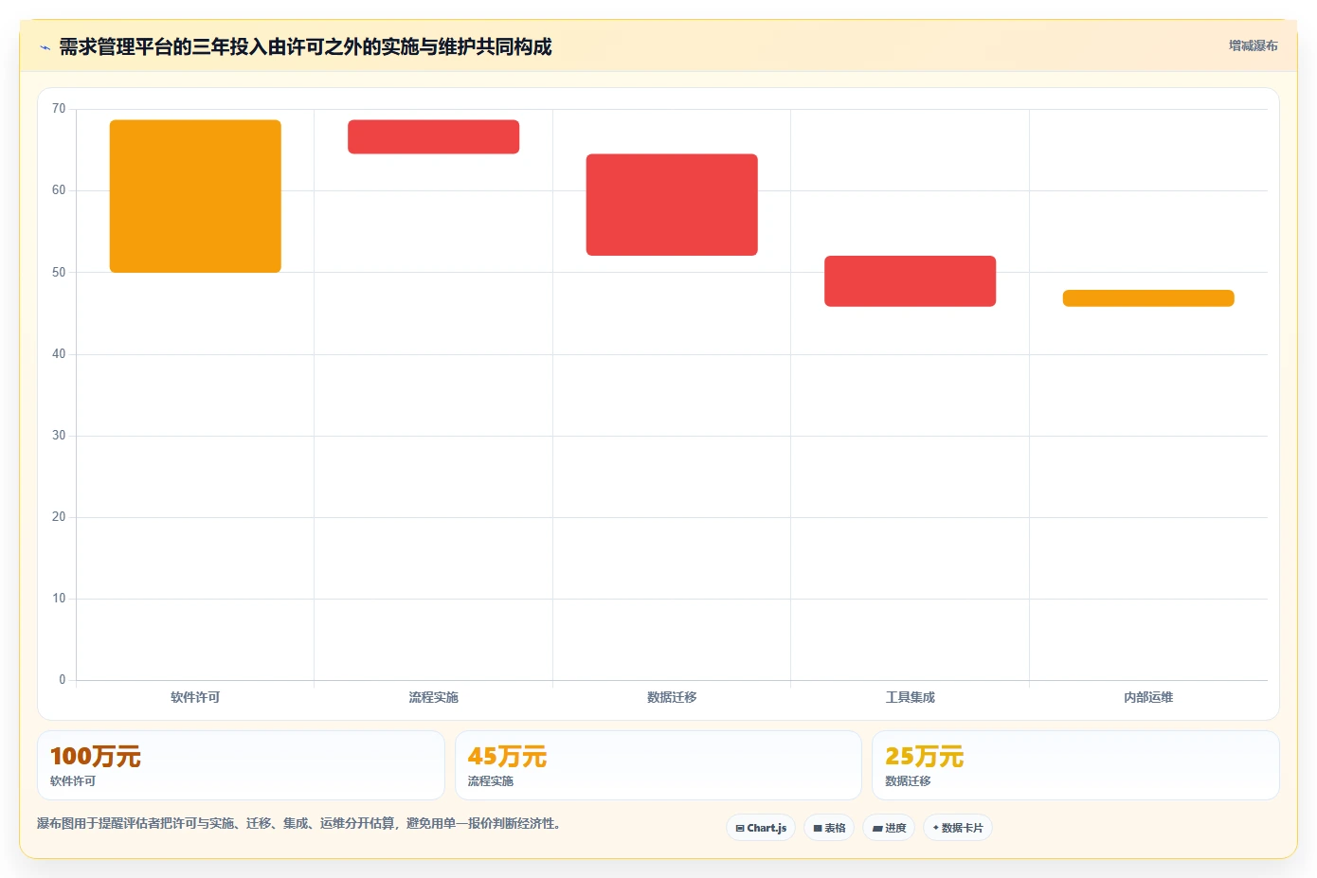
Task: Click the red 数据迁移 waterfall bar
Action: (672, 205)
